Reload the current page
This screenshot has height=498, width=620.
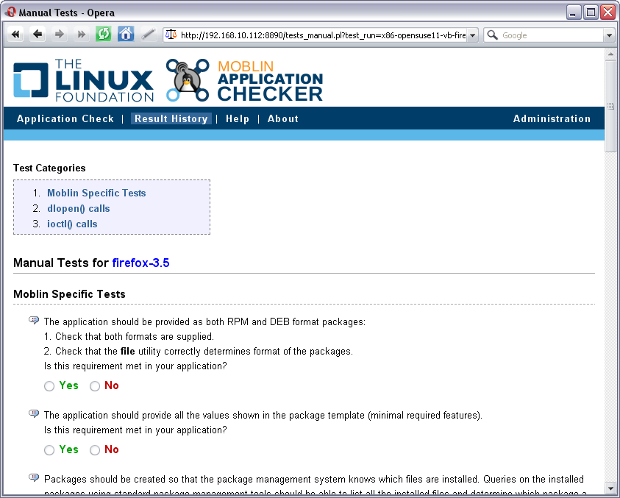coord(103,35)
